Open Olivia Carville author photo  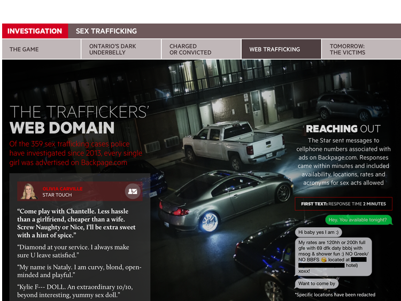point(29,191)
